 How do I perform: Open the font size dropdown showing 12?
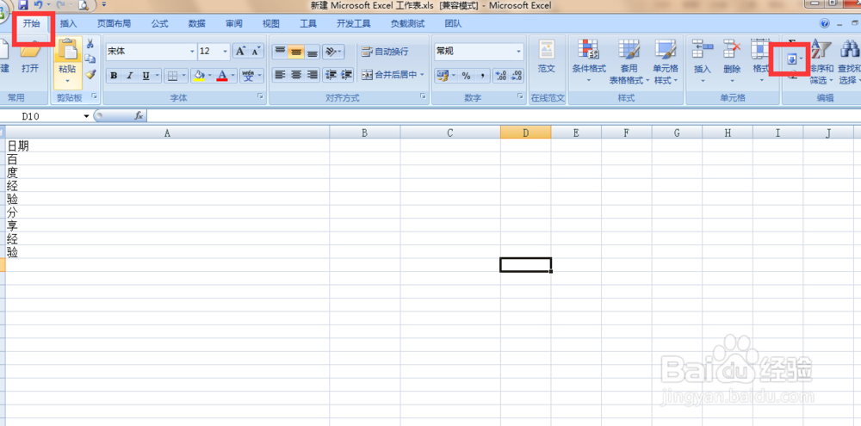tap(226, 51)
